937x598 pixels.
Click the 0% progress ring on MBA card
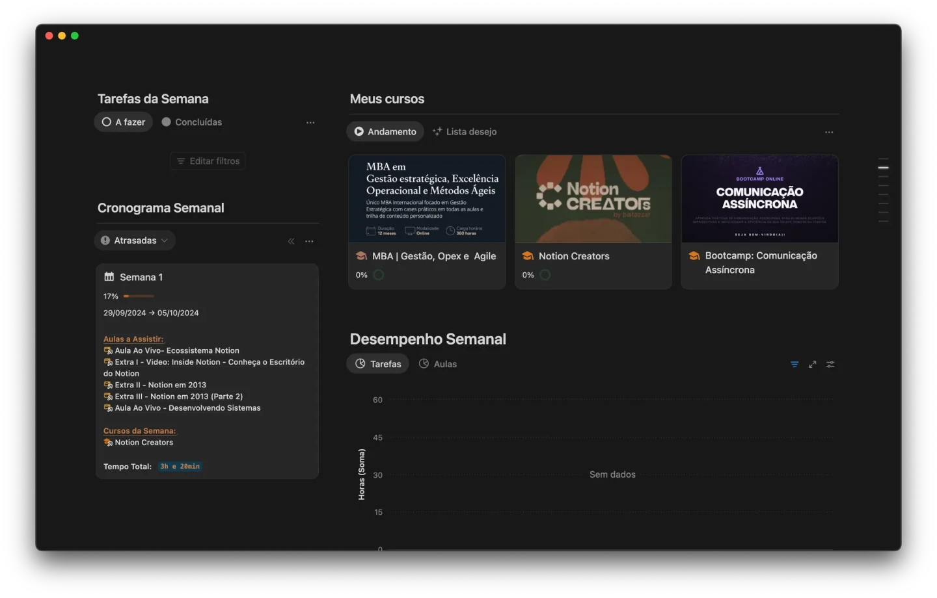(x=379, y=275)
